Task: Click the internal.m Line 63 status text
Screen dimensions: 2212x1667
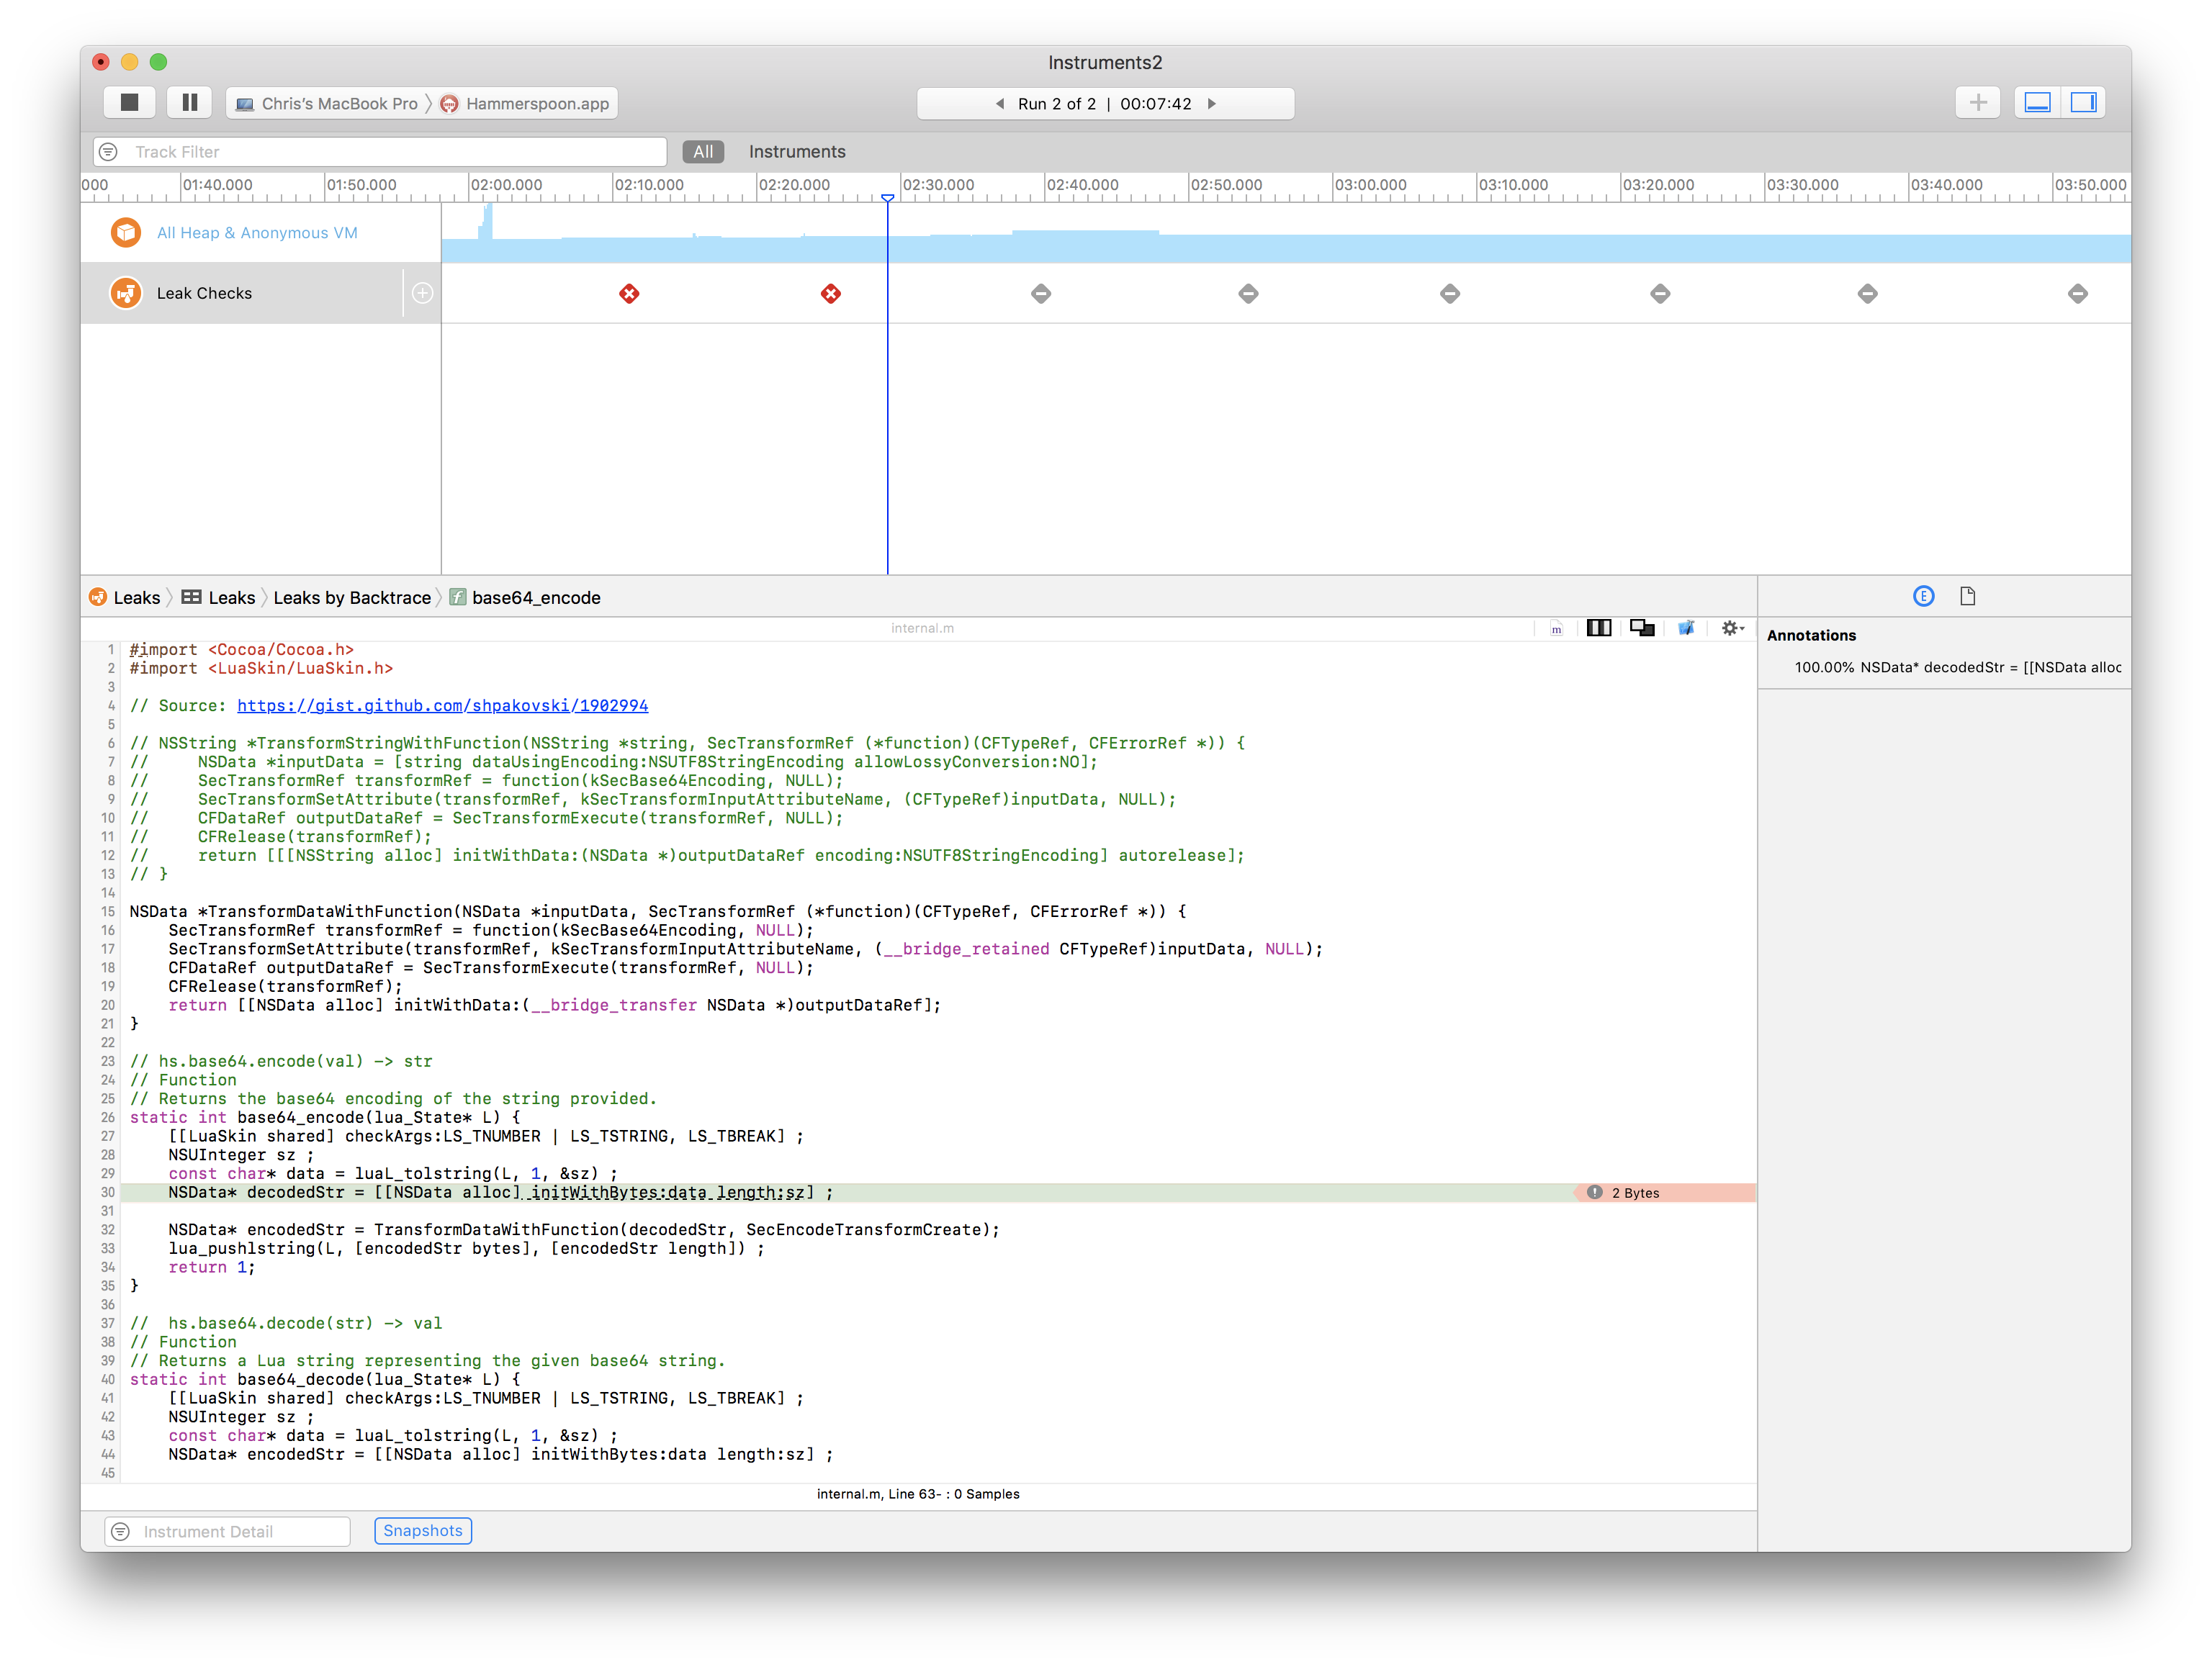Action: (918, 1494)
